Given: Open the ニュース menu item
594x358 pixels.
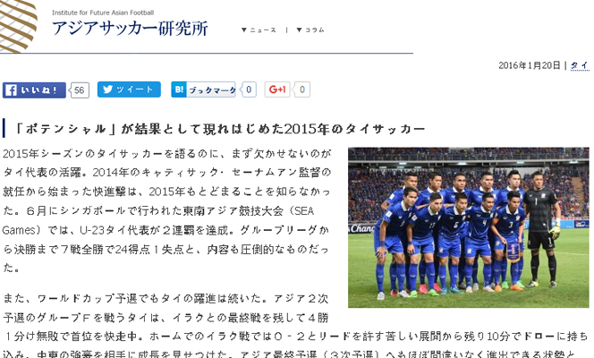Looking at the screenshot, I should [x=263, y=30].
